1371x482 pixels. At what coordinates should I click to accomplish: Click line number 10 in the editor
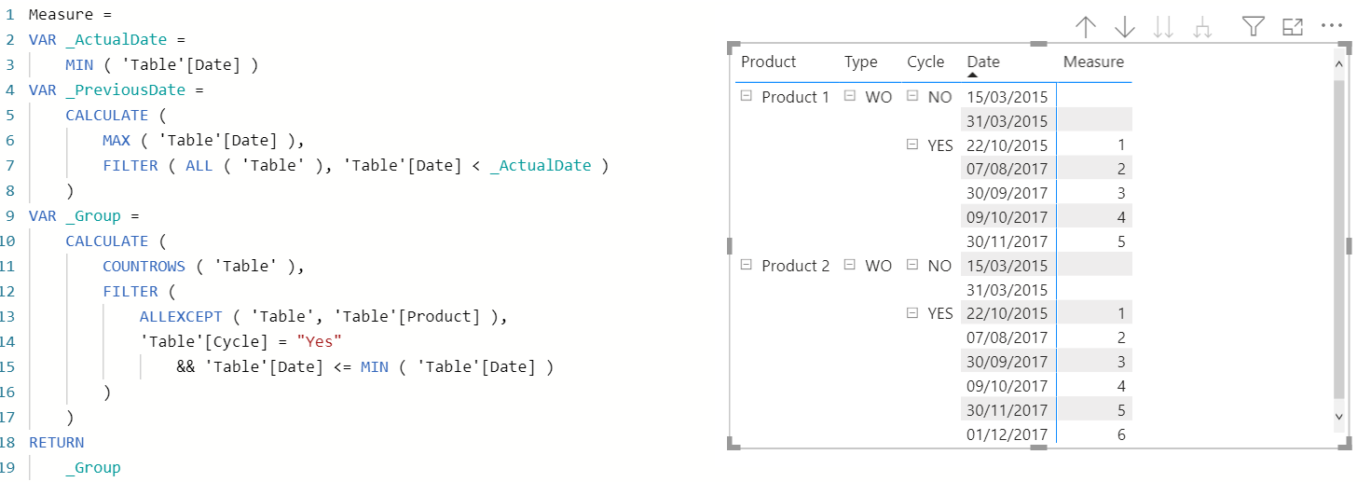8,241
